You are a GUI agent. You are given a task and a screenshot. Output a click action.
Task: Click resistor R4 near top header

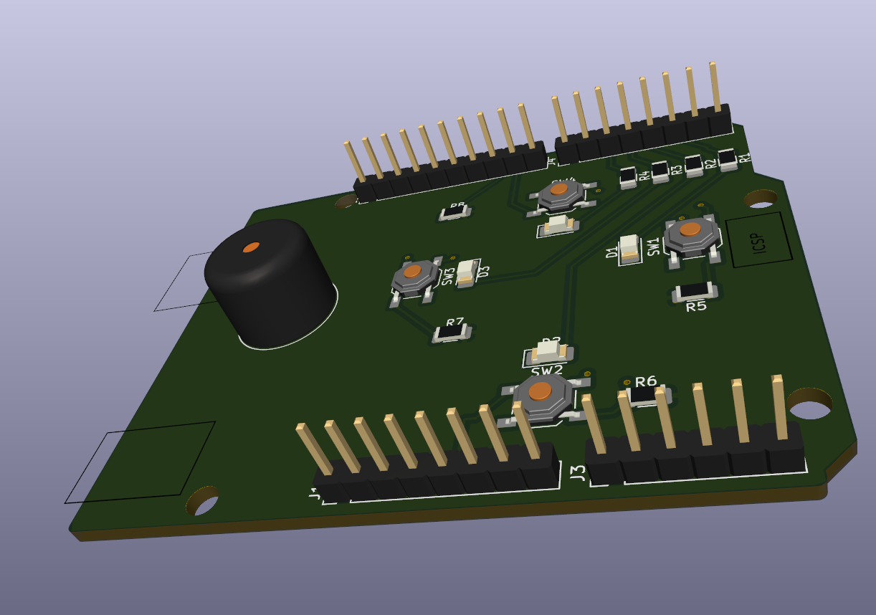click(x=628, y=176)
